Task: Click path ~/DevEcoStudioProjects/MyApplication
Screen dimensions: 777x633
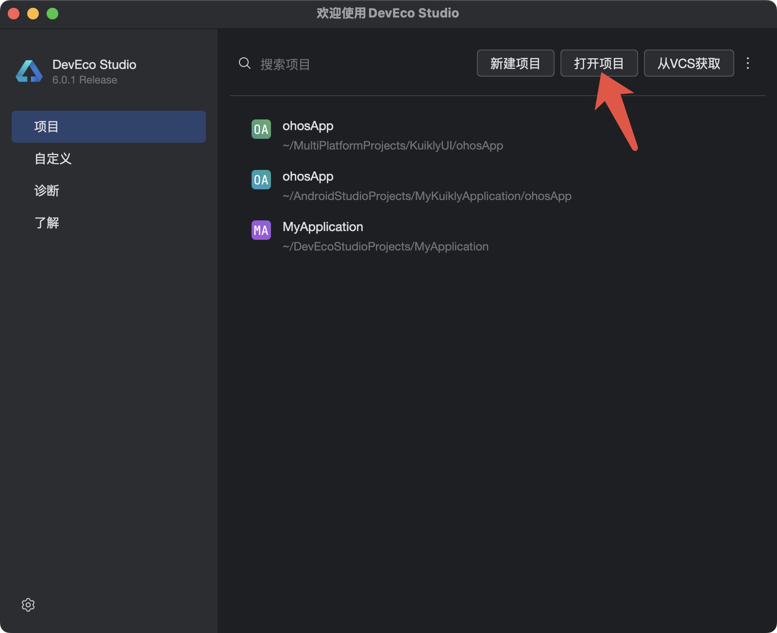Action: [386, 247]
